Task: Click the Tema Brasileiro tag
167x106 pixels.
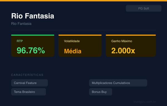Action: point(29,92)
